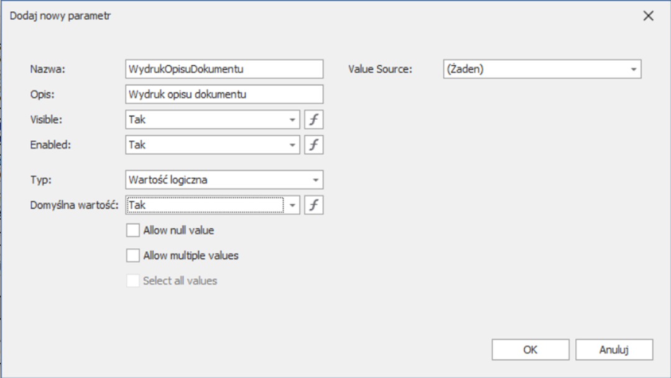Open expression editor for Domyślna wartość
Viewport: 671px width, 378px height.
point(314,205)
